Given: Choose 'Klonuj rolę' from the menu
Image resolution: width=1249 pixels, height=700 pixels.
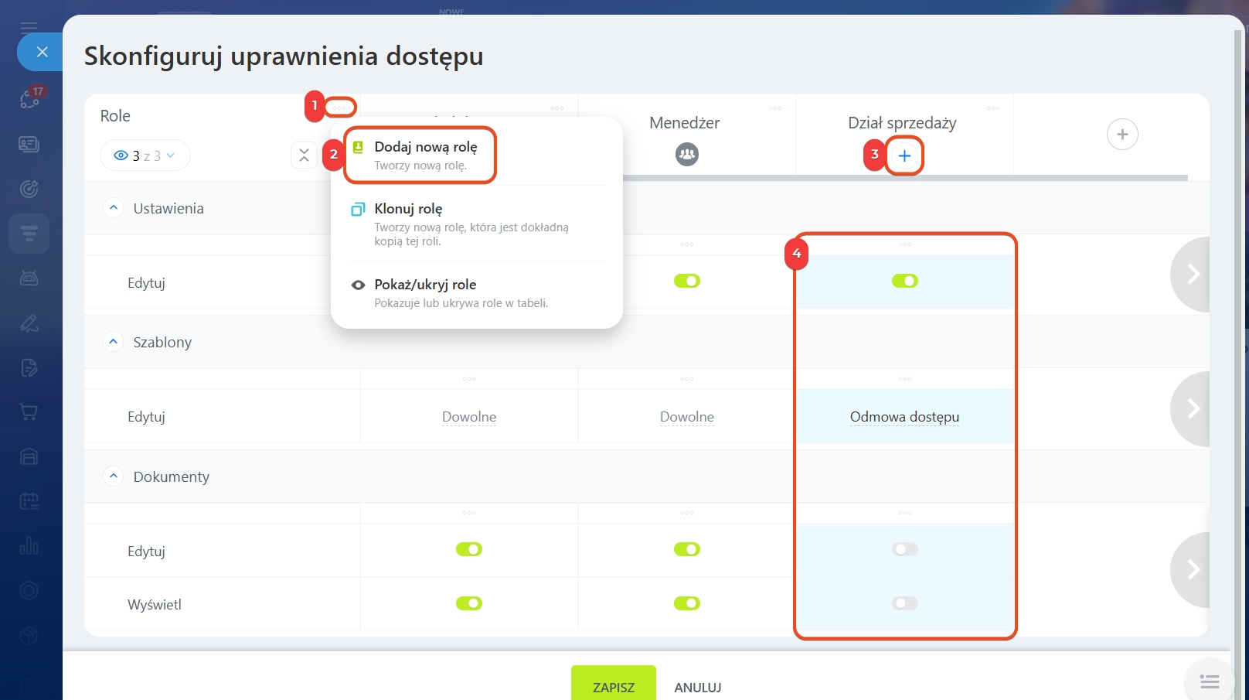Looking at the screenshot, I should tap(408, 209).
